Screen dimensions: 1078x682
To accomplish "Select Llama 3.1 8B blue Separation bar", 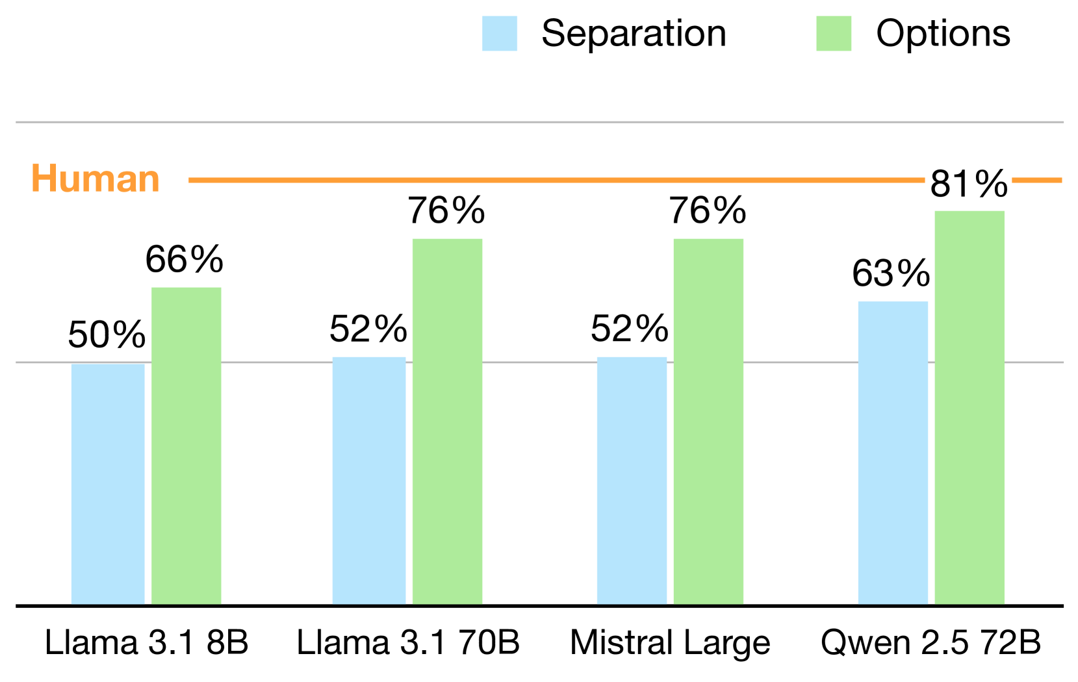I will pyautogui.click(x=108, y=484).
